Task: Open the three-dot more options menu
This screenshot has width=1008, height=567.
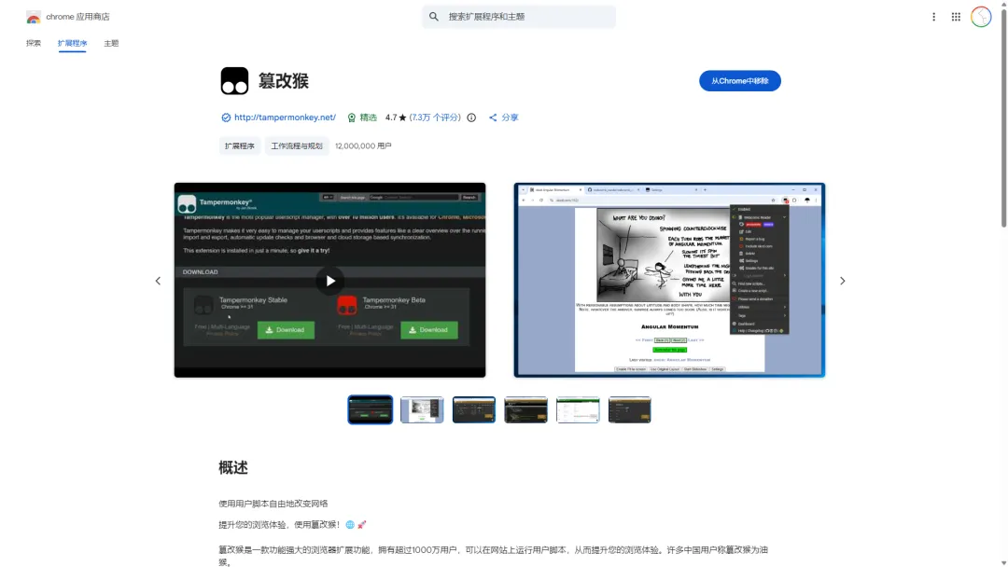Action: pos(933,17)
